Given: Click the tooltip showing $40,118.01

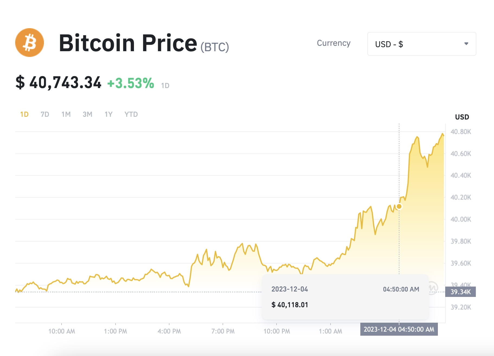Looking at the screenshot, I should (290, 305).
